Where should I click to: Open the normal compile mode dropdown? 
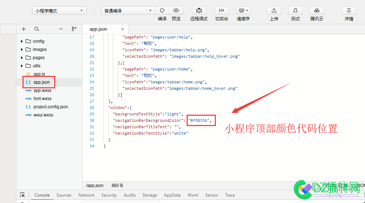(128, 10)
